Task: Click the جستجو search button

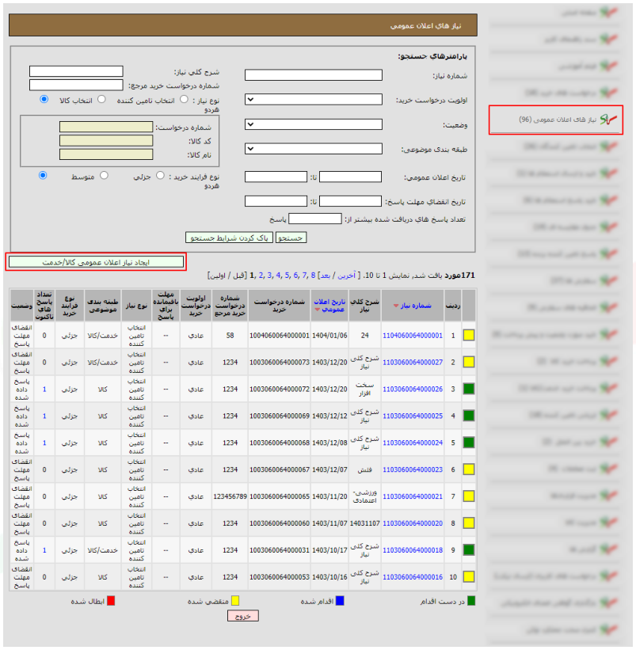Action: pos(291,238)
